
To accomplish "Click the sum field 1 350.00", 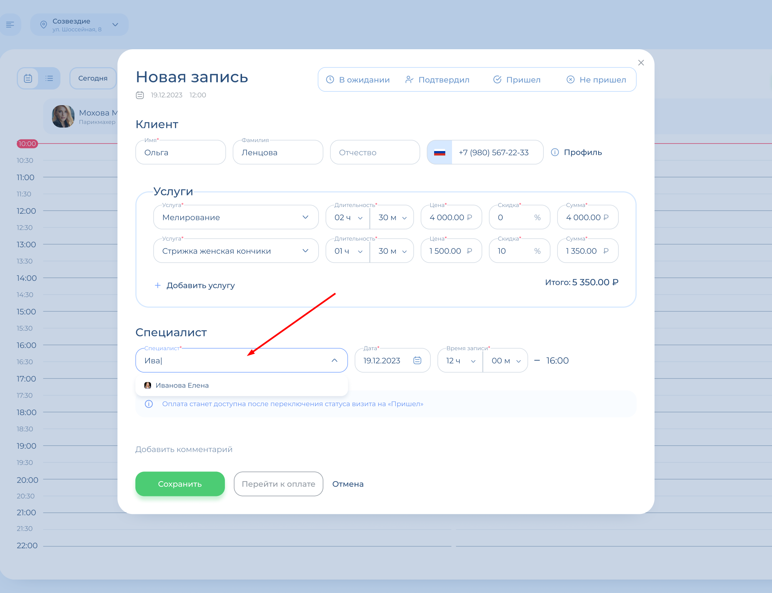I will 588,251.
